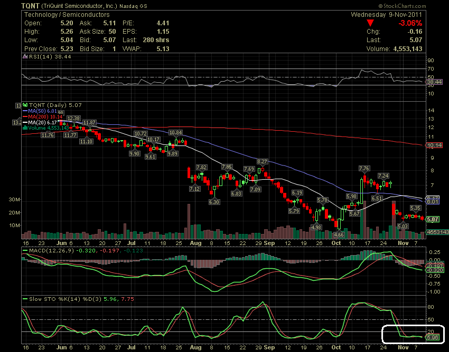
Task: Click the 5.03 November low label
Action: 403,226
